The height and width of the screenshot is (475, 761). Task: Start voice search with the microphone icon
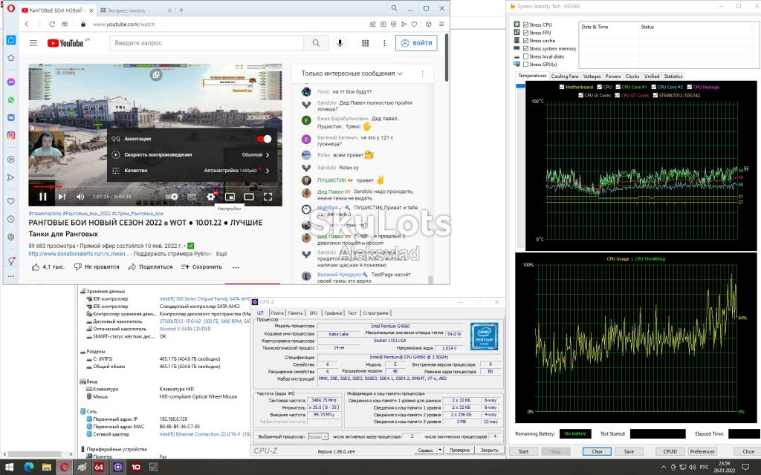340,43
